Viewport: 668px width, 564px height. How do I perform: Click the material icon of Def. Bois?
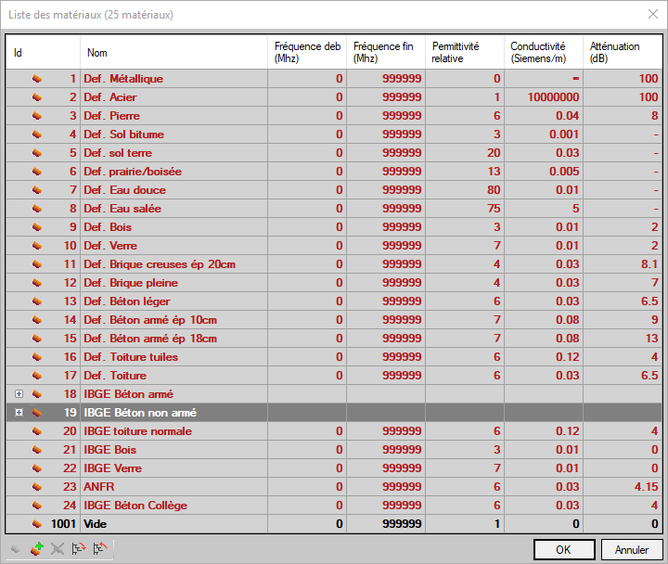tap(37, 227)
